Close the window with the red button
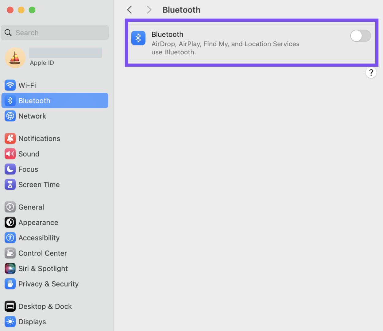Viewport: 383px width, 331px height. 10,10
